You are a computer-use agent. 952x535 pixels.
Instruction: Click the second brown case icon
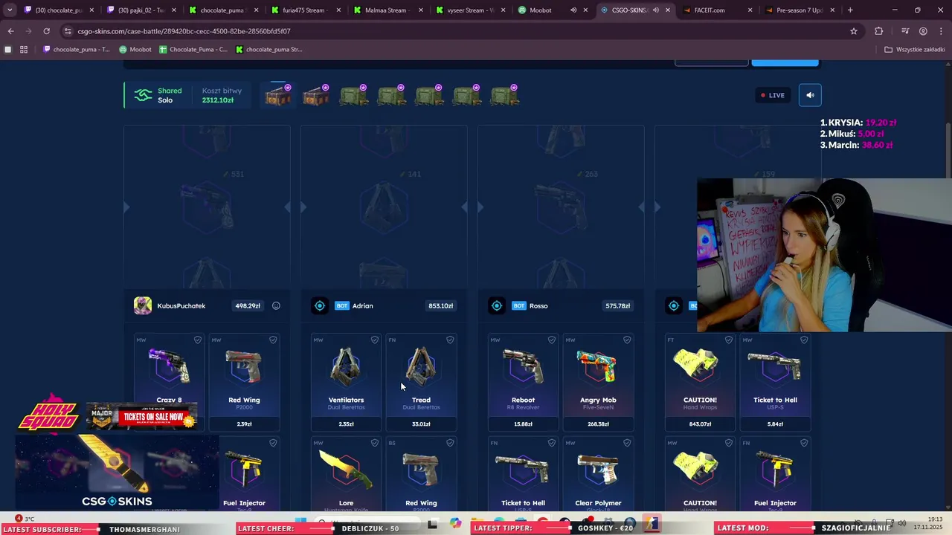coord(315,96)
